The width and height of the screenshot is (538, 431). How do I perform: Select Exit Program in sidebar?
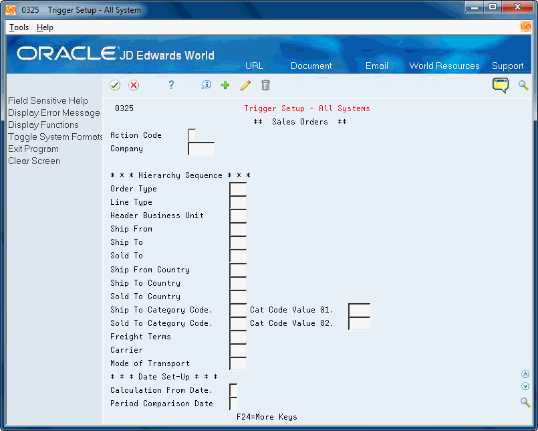click(33, 149)
